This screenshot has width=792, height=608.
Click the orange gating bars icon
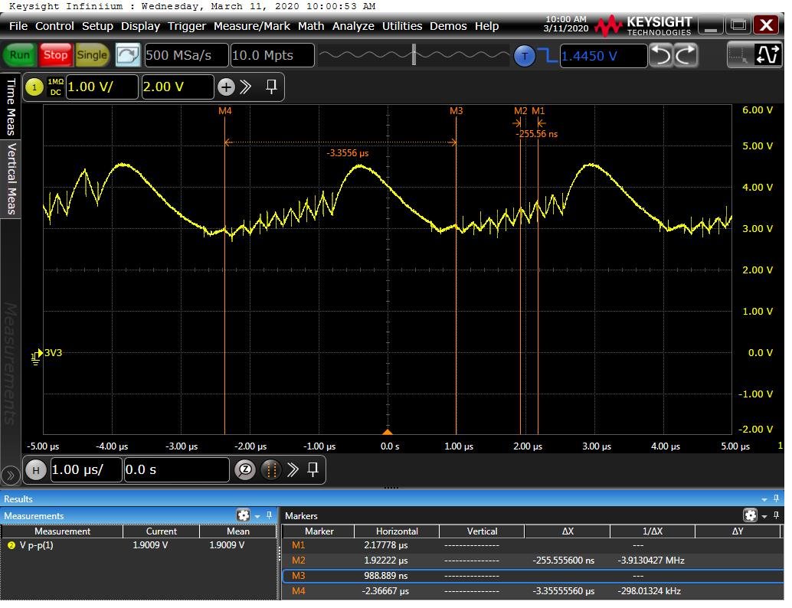(x=271, y=470)
